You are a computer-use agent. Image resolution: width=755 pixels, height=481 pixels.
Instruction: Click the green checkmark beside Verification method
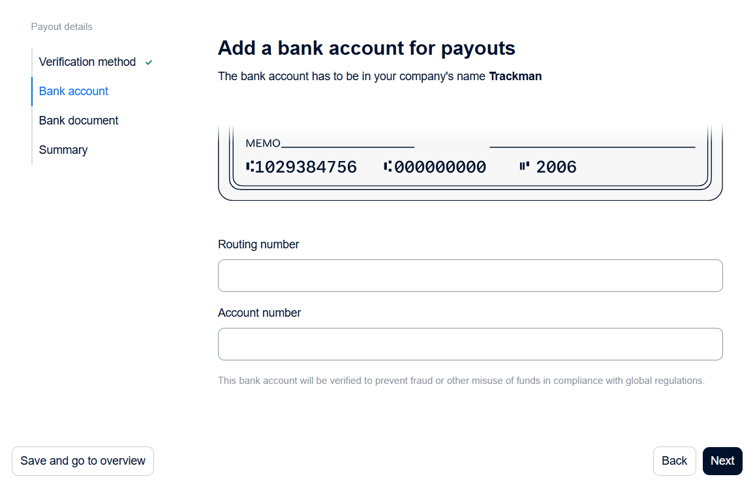pos(149,63)
